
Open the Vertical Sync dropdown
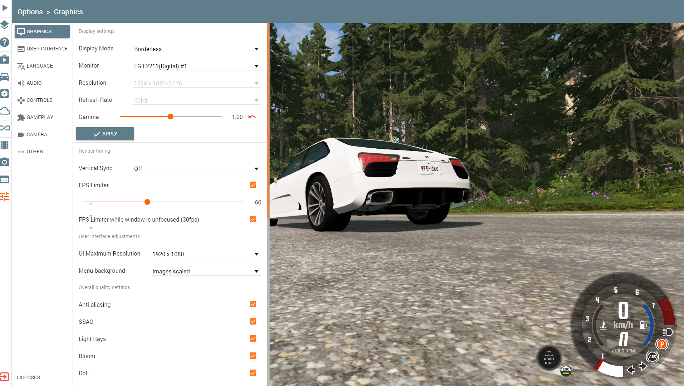coord(197,169)
